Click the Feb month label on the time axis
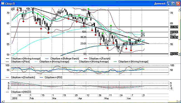This screenshot has width=181, height=103. pos(32,99)
